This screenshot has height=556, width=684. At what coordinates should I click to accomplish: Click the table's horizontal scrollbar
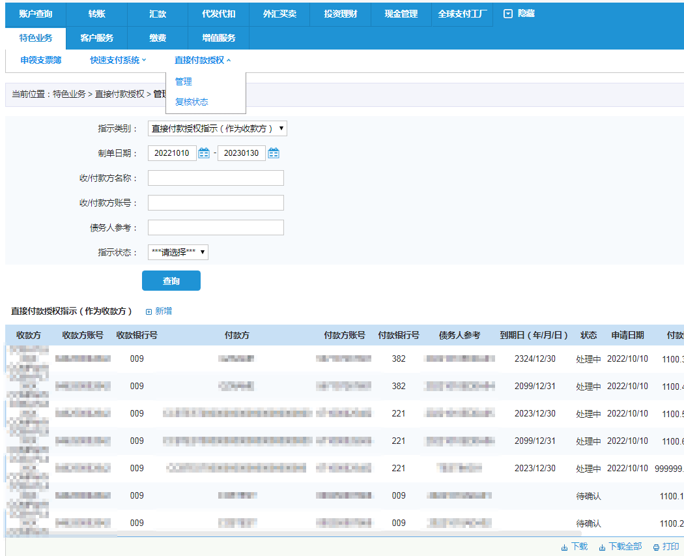pos(292,534)
